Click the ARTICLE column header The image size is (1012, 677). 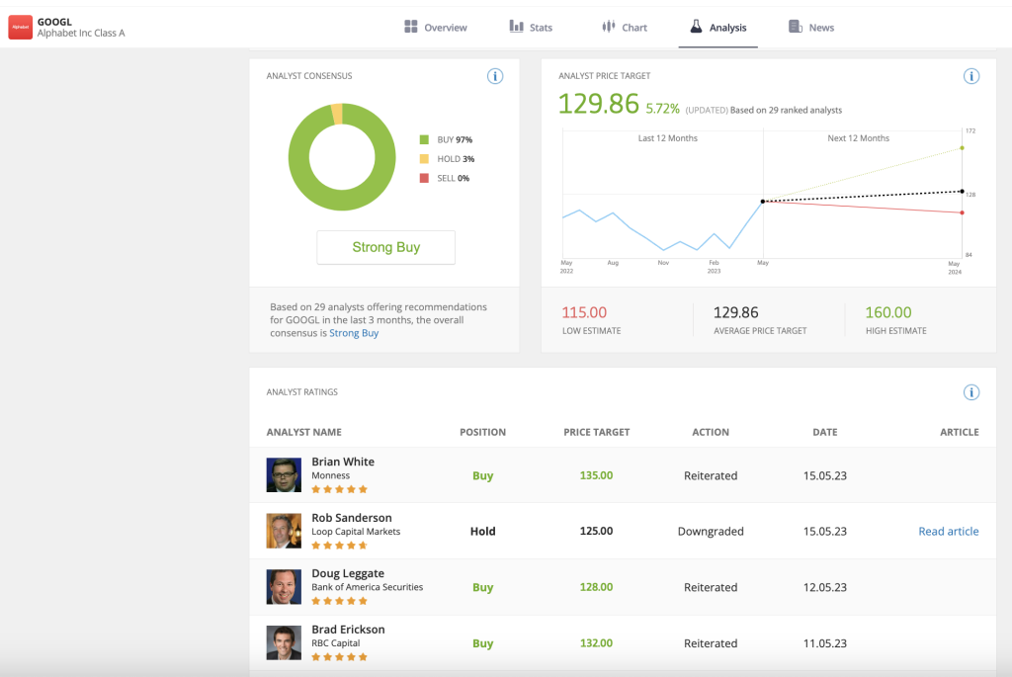click(959, 432)
